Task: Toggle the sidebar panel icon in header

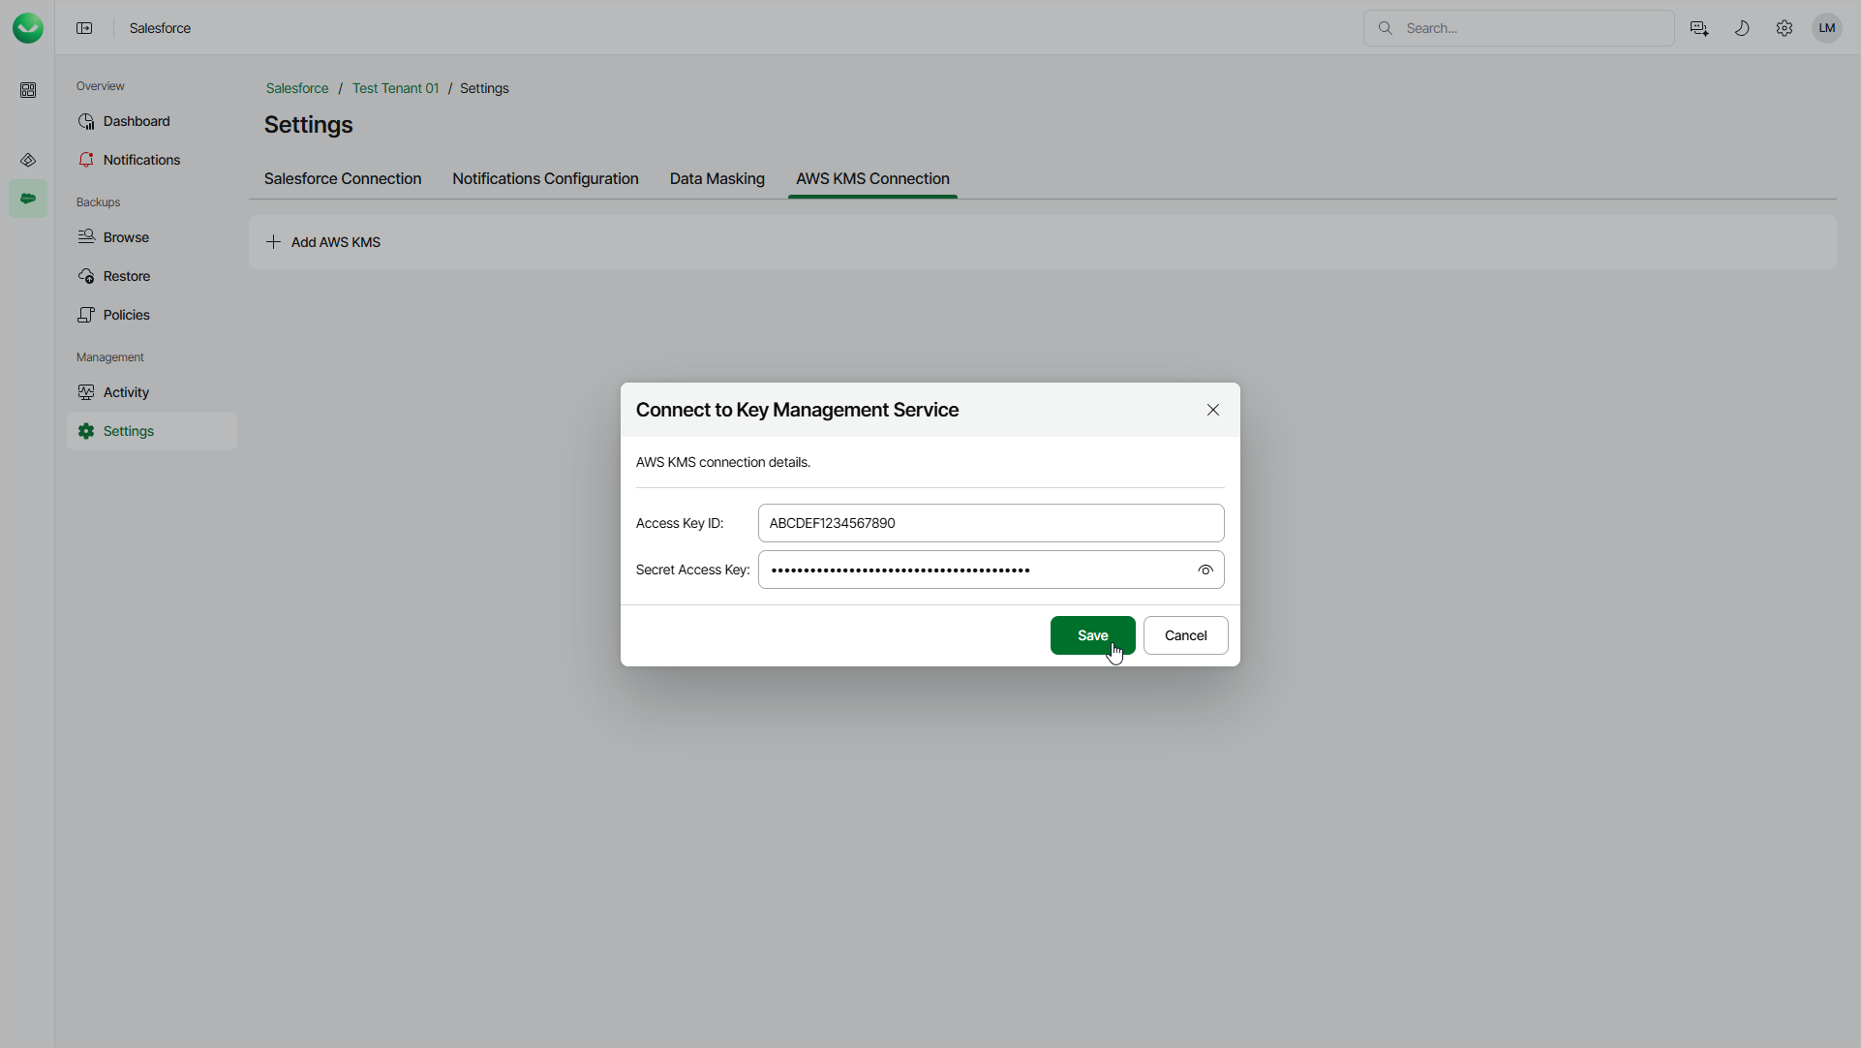Action: coord(84,28)
